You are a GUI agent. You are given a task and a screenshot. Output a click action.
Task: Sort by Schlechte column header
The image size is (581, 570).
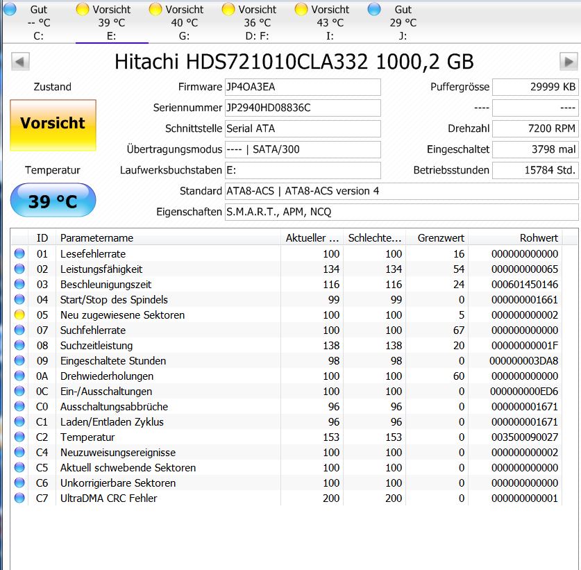375,237
